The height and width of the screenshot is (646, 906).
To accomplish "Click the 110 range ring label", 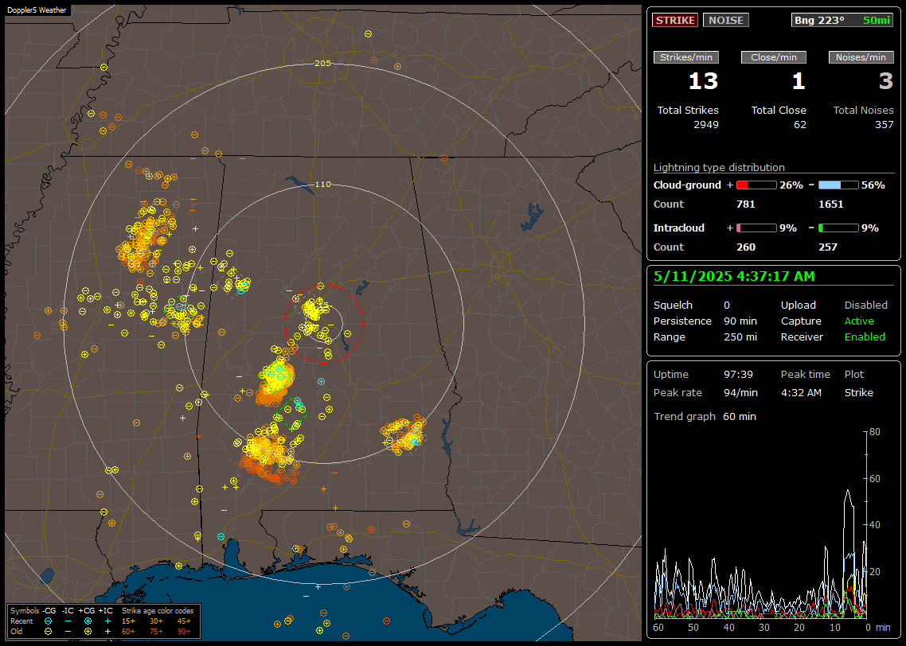I will (x=322, y=184).
